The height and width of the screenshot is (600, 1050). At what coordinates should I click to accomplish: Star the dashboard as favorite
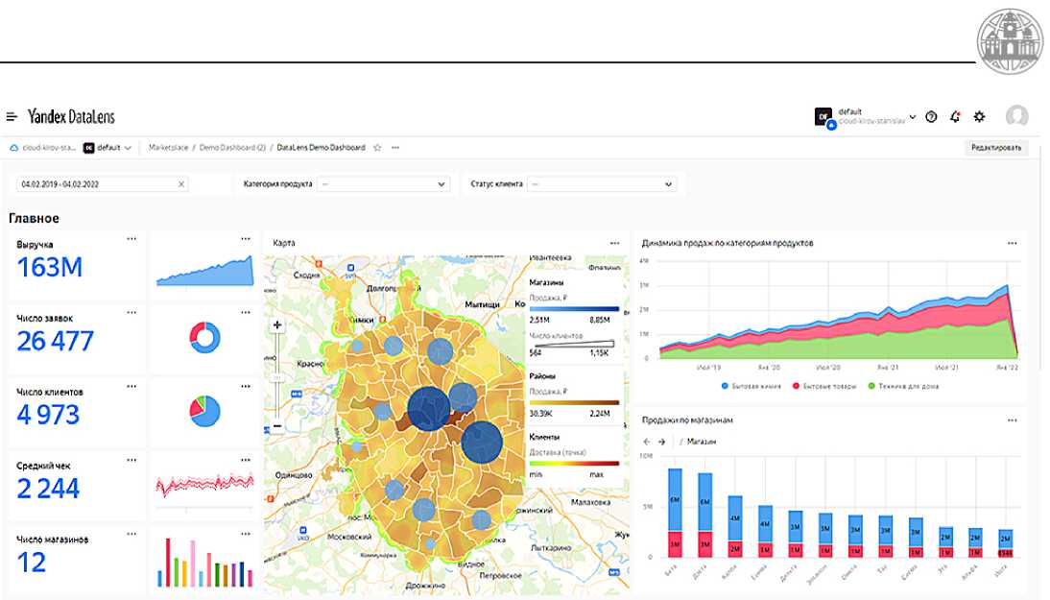click(x=377, y=148)
